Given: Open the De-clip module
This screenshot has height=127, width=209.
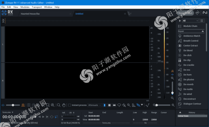Looking at the screenshot, I should [x=187, y=60].
